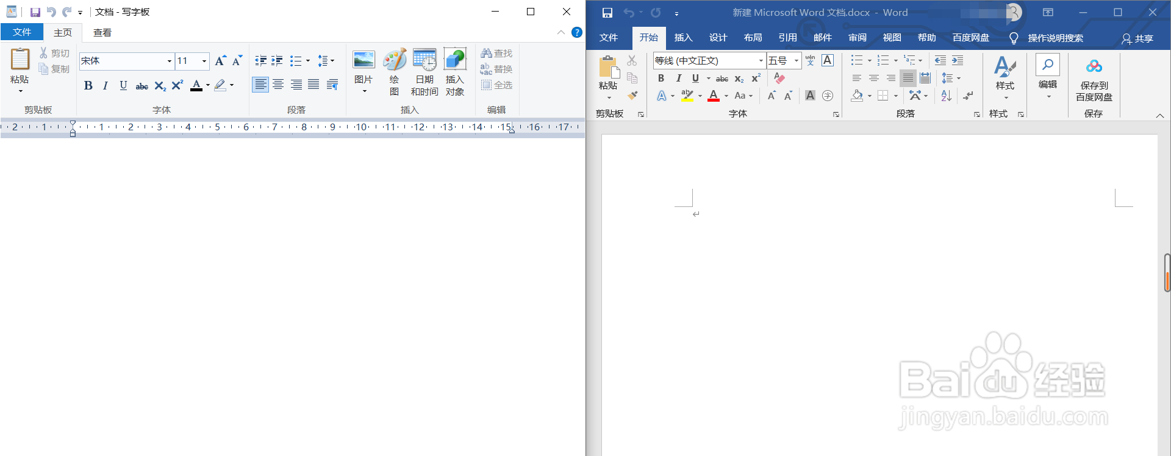Open WordPad font size dropdown
Viewport: 1171px width, 456px height.
click(204, 61)
